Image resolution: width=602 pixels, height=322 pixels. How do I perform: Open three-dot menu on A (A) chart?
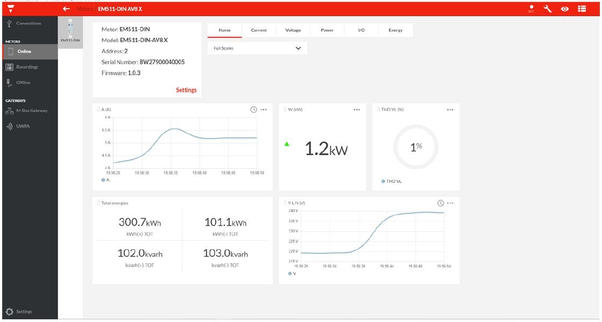[264, 109]
